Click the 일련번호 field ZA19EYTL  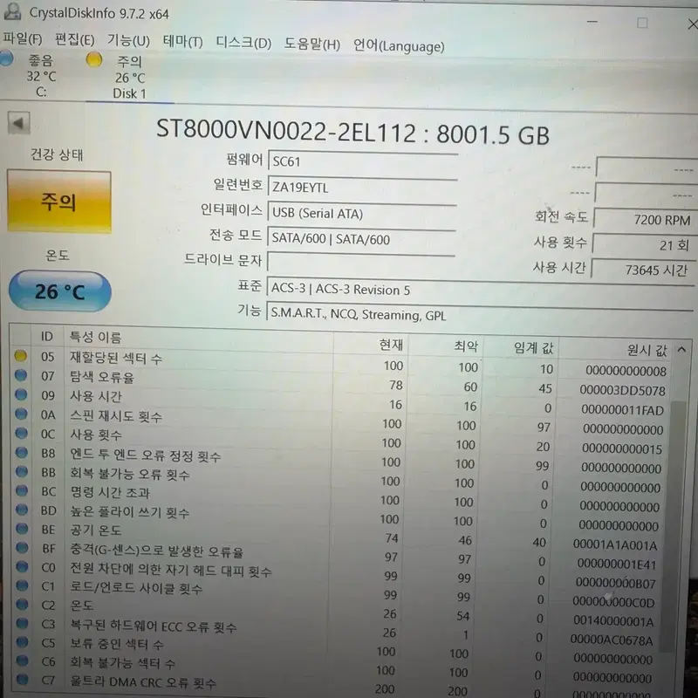point(362,187)
